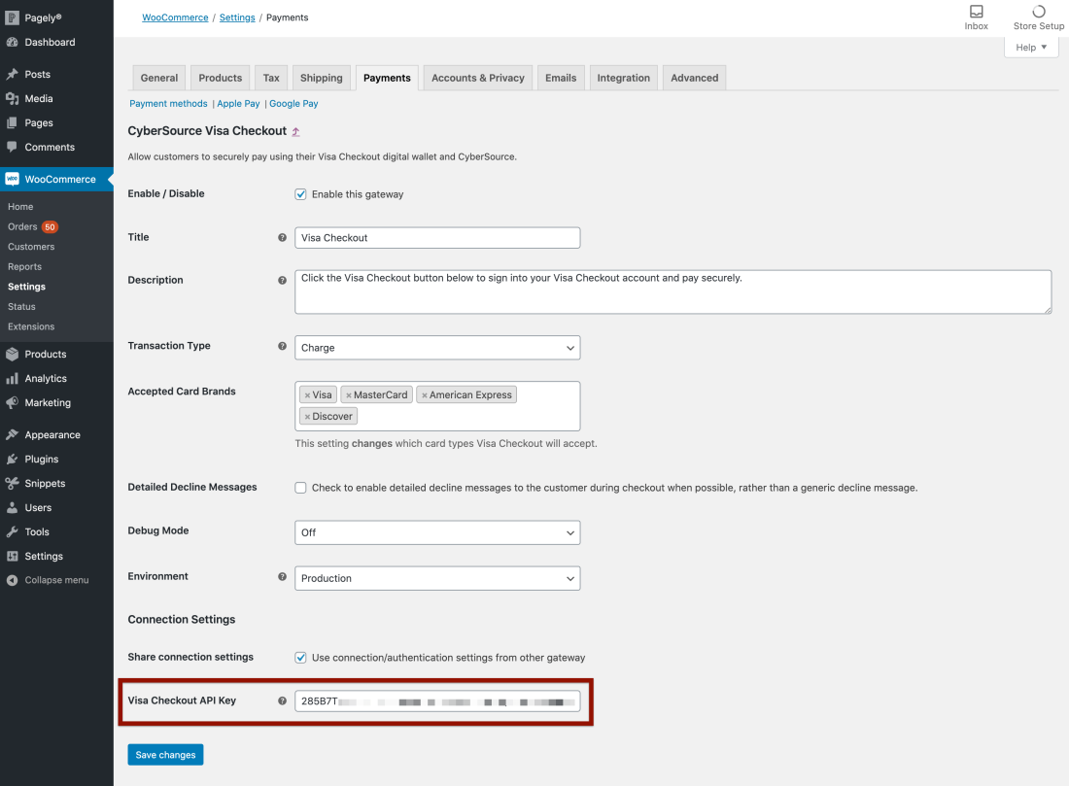This screenshot has height=786, width=1069.
Task: Click the Store Setup icon
Action: click(x=1038, y=14)
